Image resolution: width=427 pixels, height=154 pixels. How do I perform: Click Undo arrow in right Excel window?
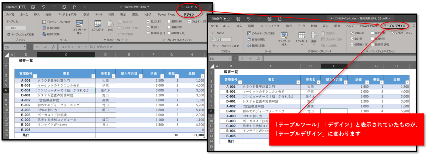click(x=248, y=18)
